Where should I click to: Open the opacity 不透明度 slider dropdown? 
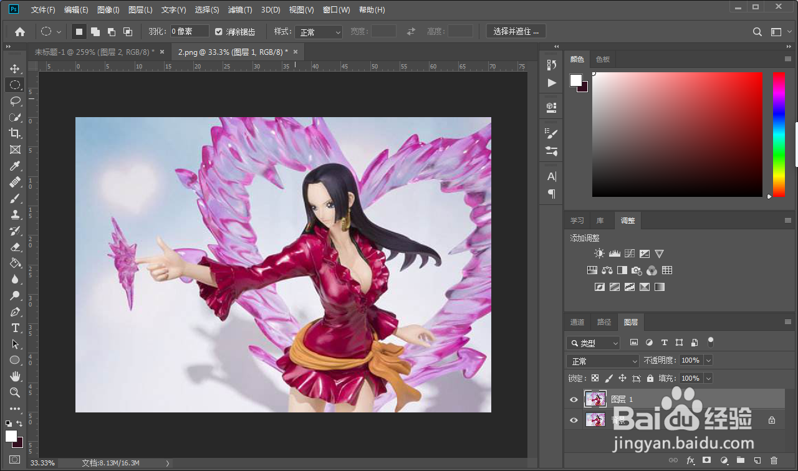(708, 361)
